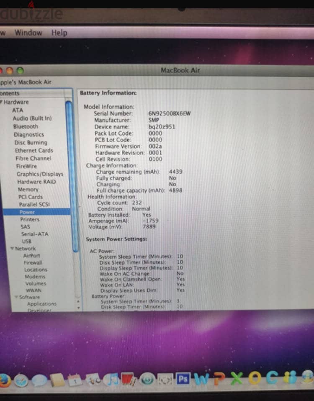
Task: Select the highlighted Power entry
Action: (36, 212)
